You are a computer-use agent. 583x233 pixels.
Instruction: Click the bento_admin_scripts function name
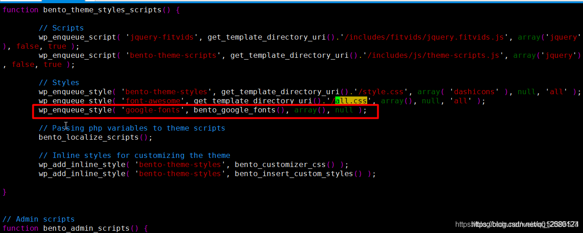pos(86,228)
